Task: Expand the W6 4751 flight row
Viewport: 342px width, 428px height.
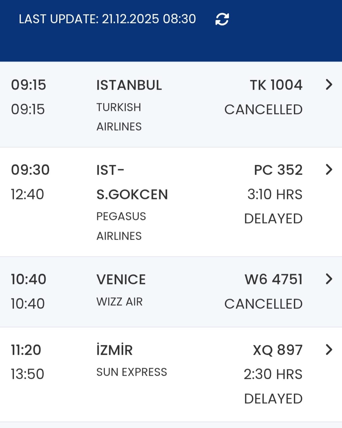Action: click(x=329, y=279)
